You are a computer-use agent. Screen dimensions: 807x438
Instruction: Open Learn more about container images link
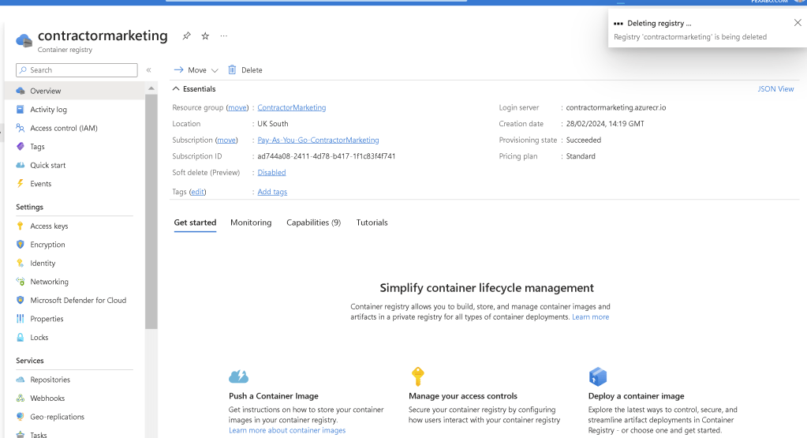(287, 430)
